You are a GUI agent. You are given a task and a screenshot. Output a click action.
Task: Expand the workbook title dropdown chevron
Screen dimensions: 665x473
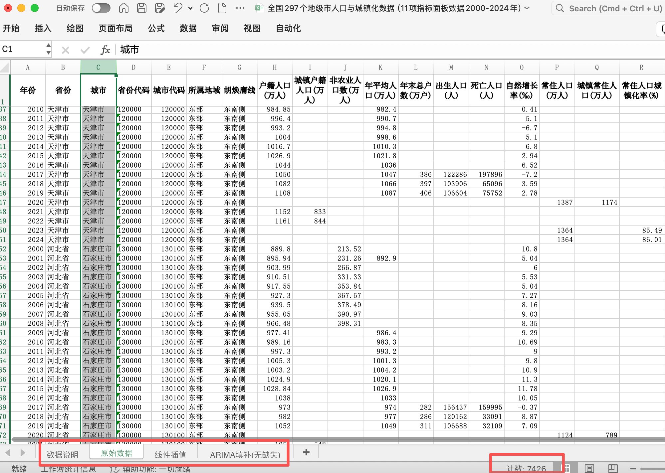pos(527,8)
